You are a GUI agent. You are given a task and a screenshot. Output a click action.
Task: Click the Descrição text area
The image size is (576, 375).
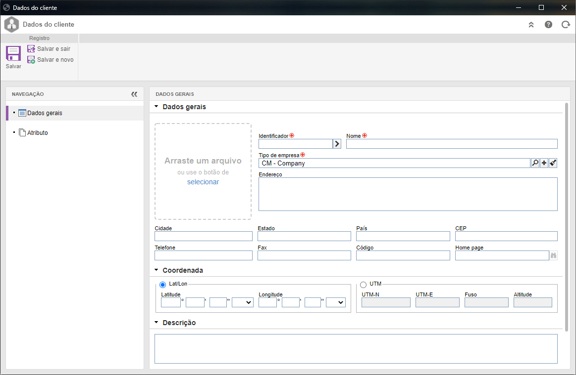point(356,349)
